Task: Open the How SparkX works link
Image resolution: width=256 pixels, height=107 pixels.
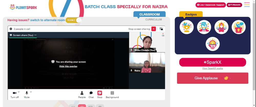Action: (212, 69)
